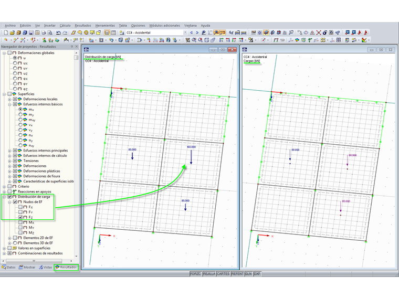
Task: Go to the previous load case arrow
Action: click(x=191, y=33)
